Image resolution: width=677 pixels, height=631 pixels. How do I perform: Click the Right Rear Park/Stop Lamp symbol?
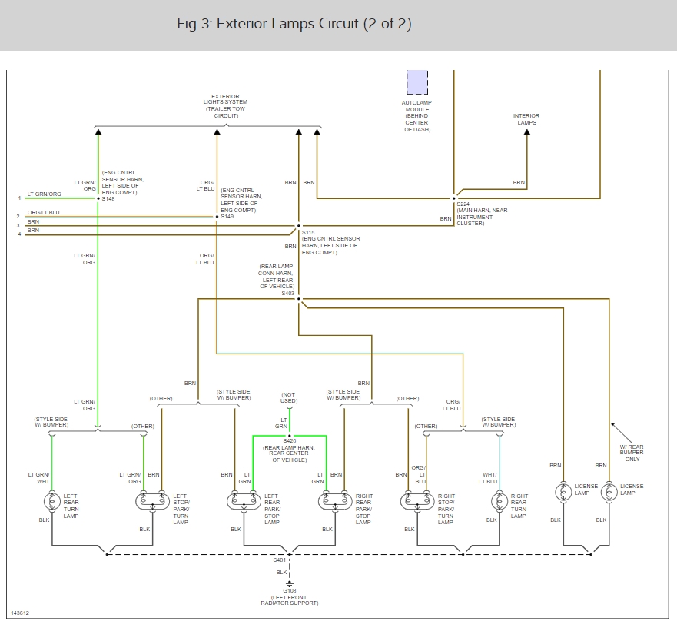pyautogui.click(x=334, y=502)
